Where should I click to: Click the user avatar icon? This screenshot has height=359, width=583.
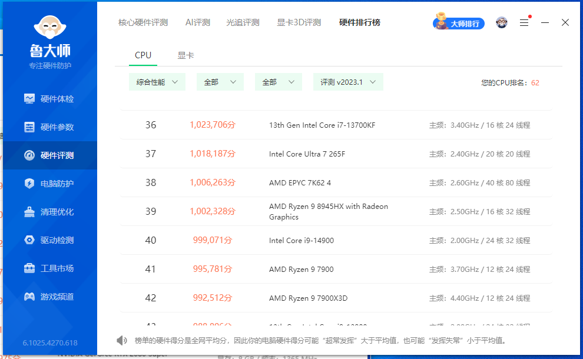pyautogui.click(x=502, y=23)
